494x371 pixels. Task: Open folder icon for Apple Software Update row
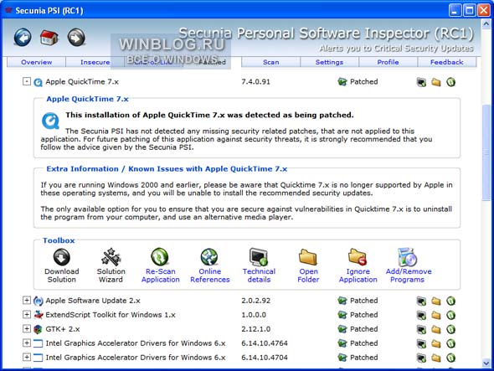click(x=436, y=301)
